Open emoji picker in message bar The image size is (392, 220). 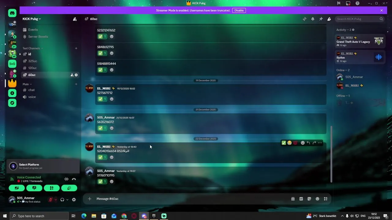[x=318, y=199]
